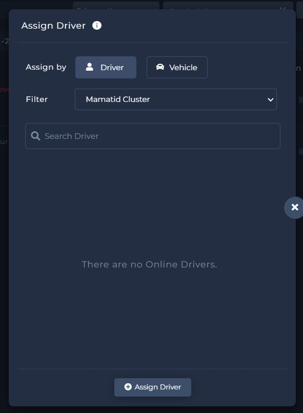
Task: Expand the filter chevron arrow
Action: point(270,99)
